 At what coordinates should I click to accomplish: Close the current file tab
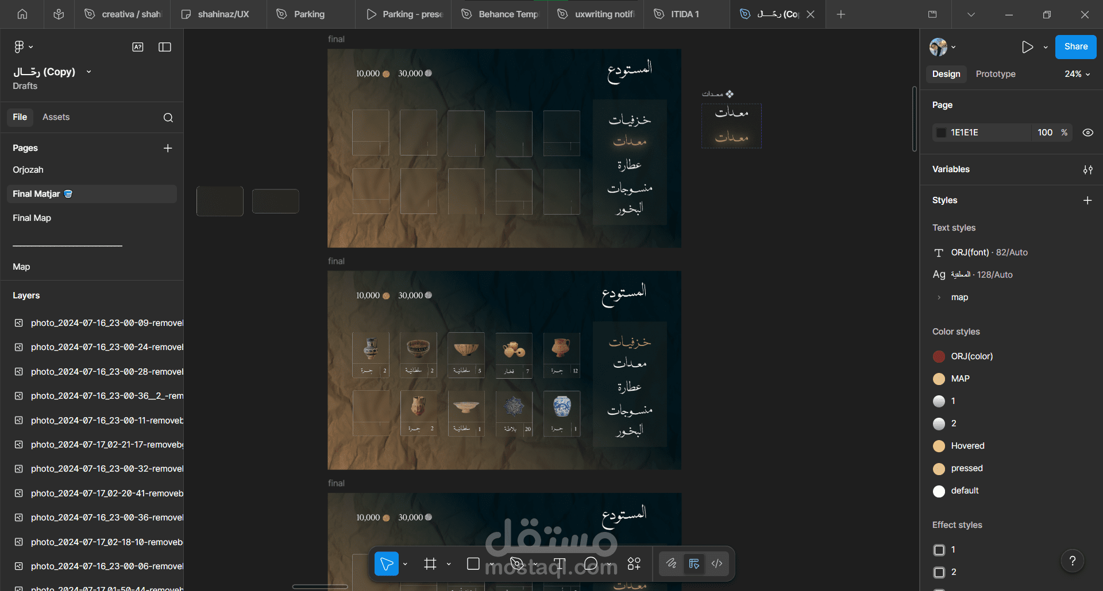pos(811,14)
